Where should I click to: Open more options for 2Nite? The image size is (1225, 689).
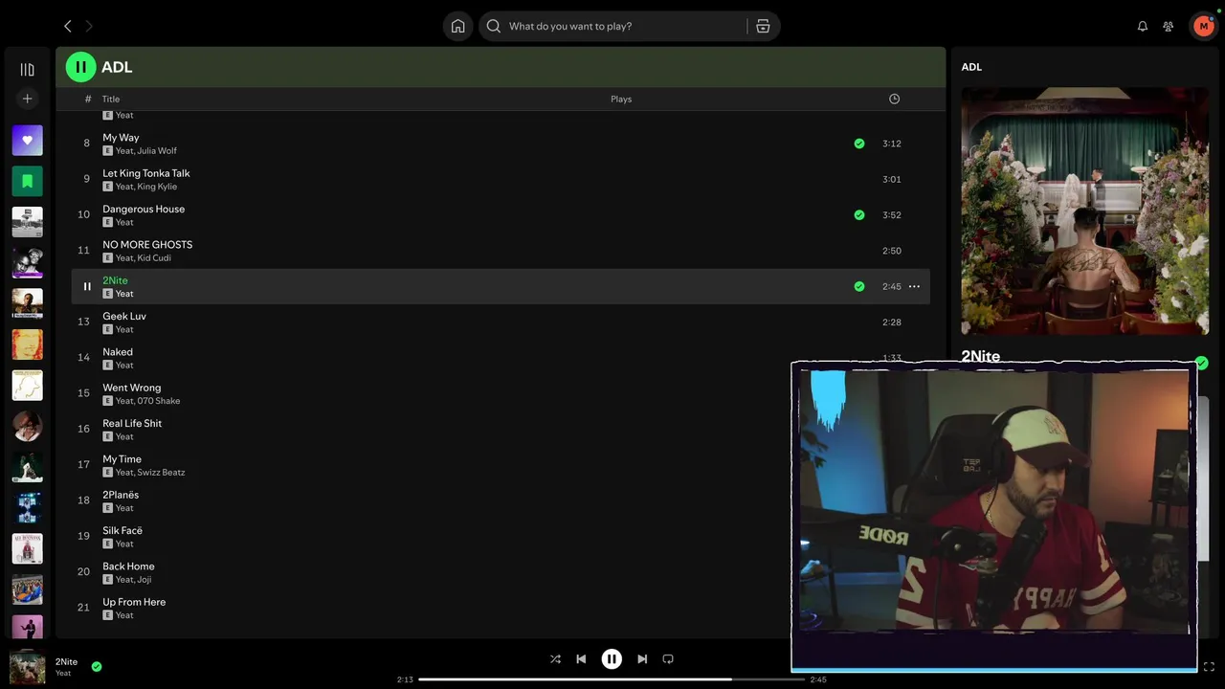[x=914, y=286]
